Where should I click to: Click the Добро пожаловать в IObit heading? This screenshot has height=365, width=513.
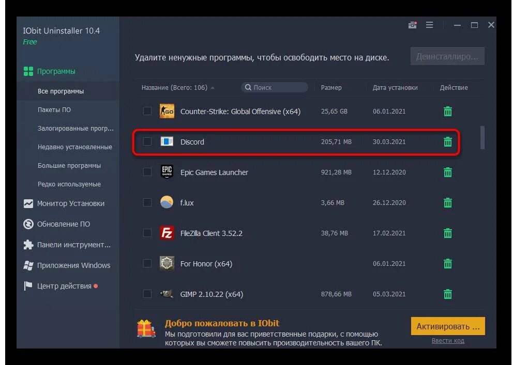(x=222, y=323)
